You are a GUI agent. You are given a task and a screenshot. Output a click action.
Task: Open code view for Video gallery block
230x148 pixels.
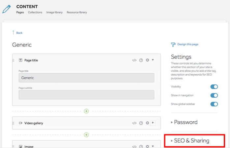[x=134, y=123]
